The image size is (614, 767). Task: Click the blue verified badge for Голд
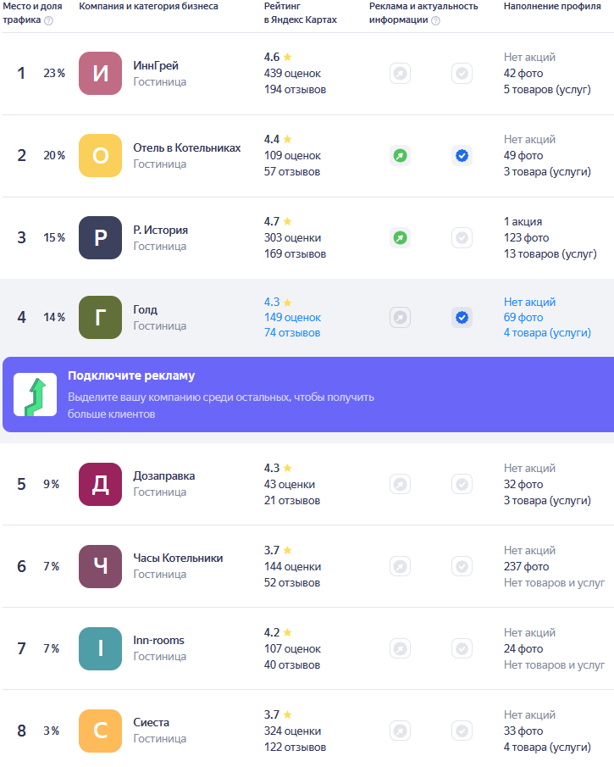tap(462, 318)
